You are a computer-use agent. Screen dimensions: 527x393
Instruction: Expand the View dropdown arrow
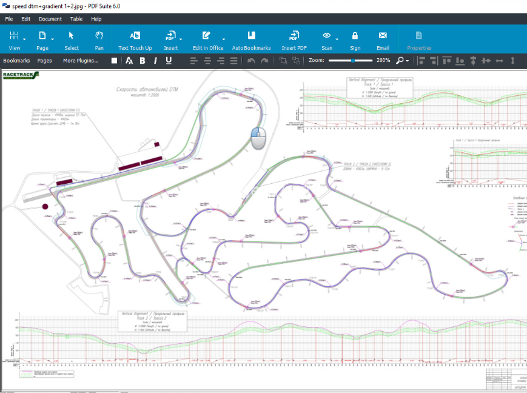click(x=24, y=39)
